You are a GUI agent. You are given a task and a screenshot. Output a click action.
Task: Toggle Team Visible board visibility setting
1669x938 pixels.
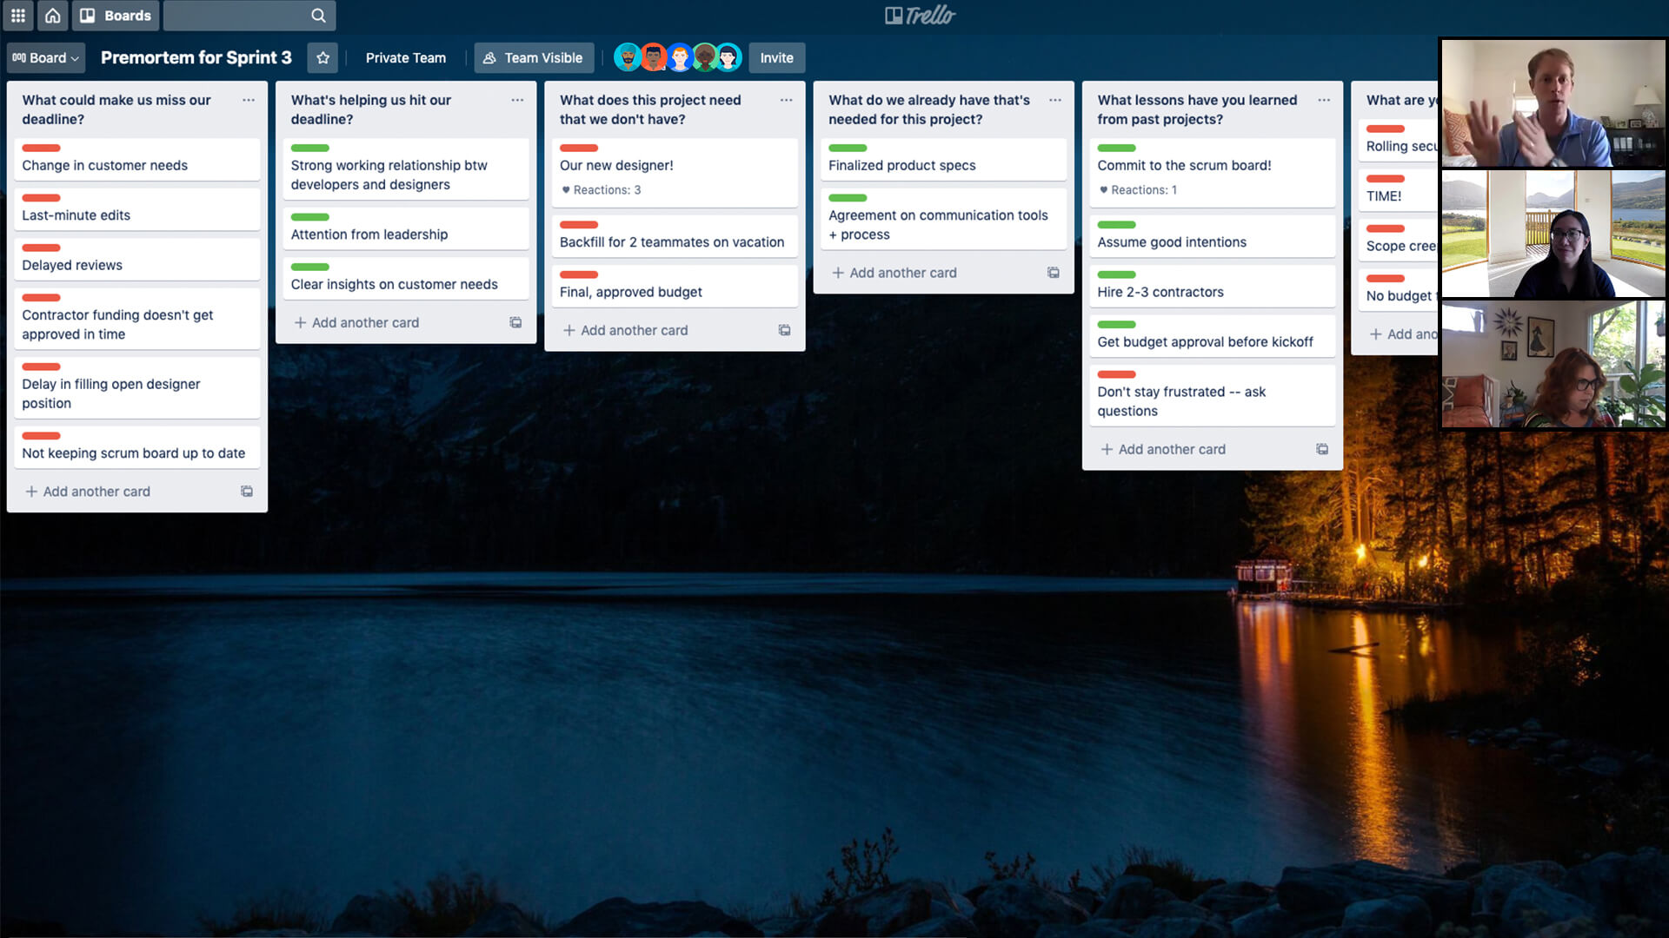(533, 57)
